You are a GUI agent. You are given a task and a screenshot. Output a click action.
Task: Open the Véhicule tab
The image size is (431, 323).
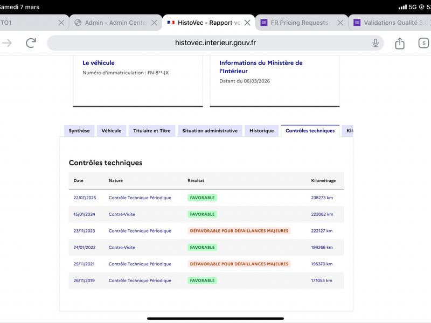[x=112, y=131]
